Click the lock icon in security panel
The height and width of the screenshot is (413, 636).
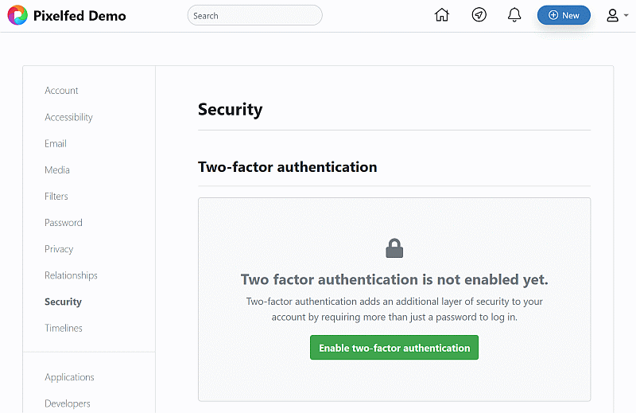394,248
